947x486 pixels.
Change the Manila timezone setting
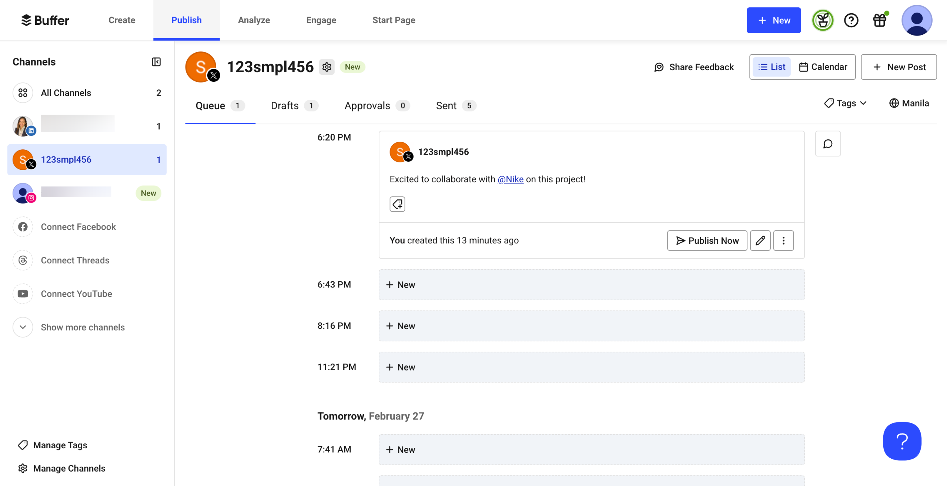909,103
